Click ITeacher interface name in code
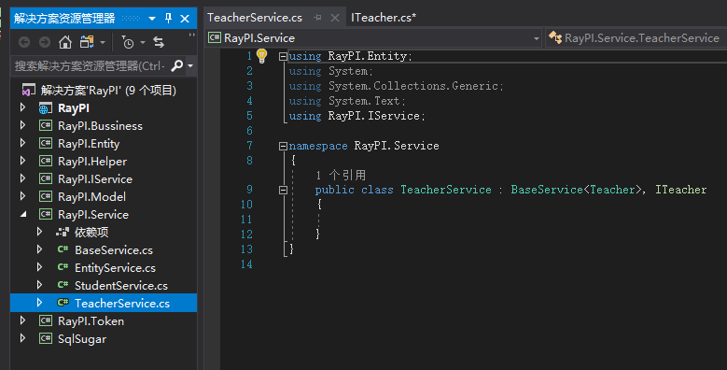727x370 pixels. pyautogui.click(x=680, y=190)
